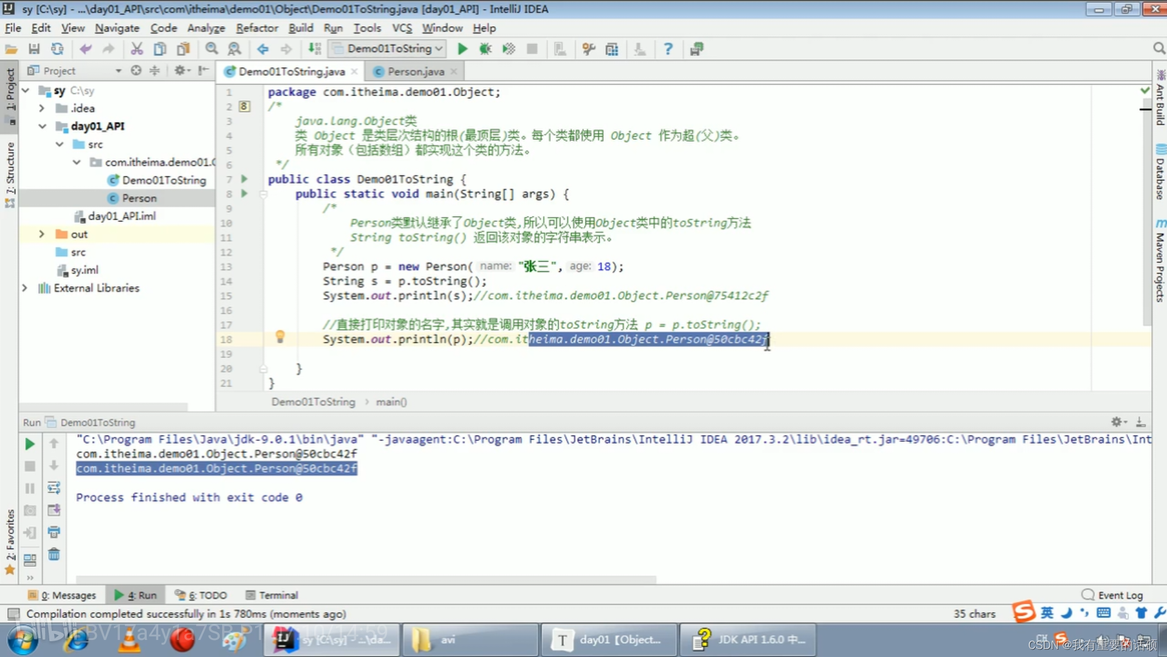This screenshot has width=1167, height=657.
Task: Toggle soft-wrap in Run console
Action: point(54,488)
